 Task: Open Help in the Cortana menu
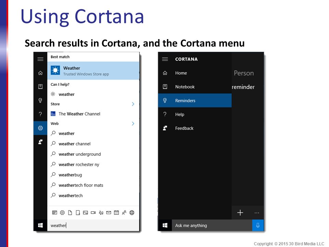point(195,114)
